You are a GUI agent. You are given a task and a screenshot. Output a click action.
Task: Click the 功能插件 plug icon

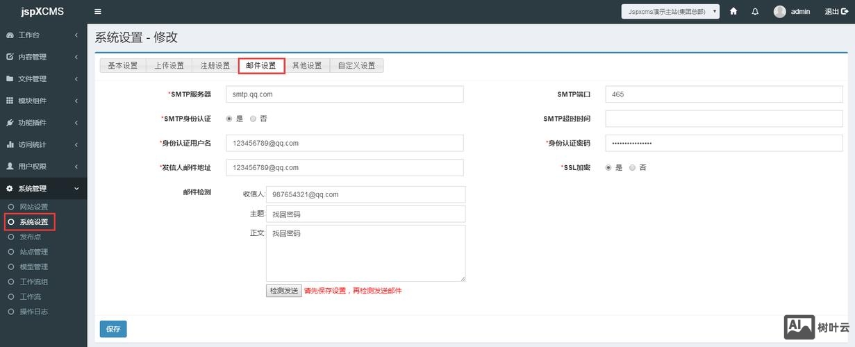pos(10,123)
